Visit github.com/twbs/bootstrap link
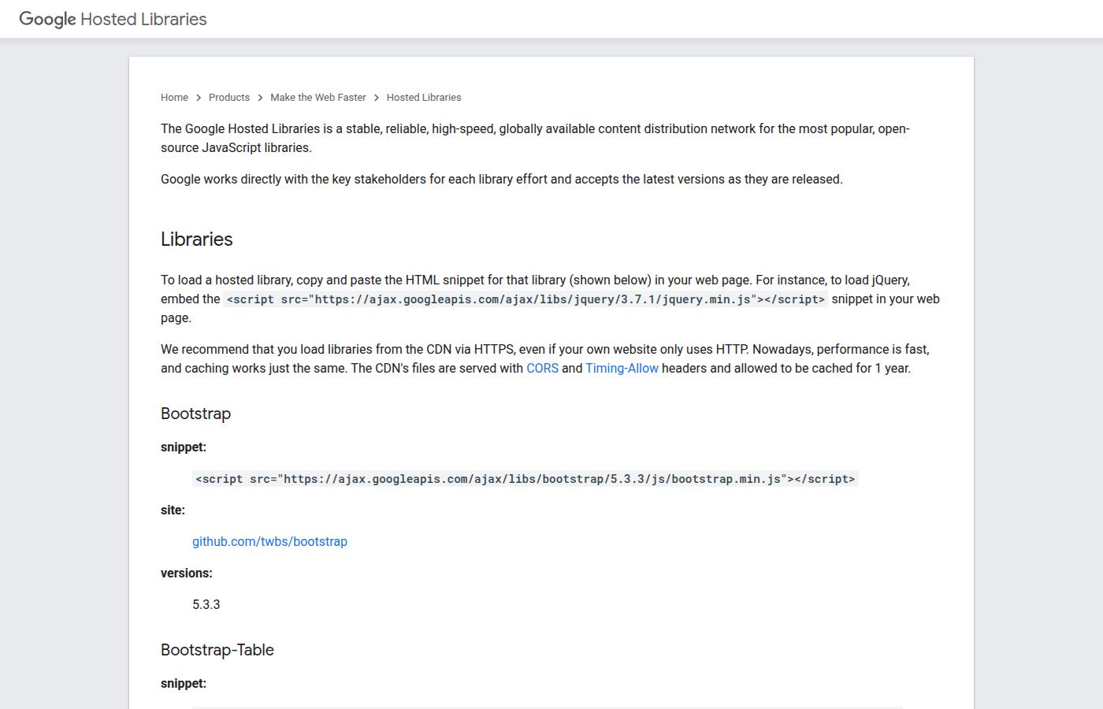This screenshot has height=709, width=1103. [x=269, y=541]
